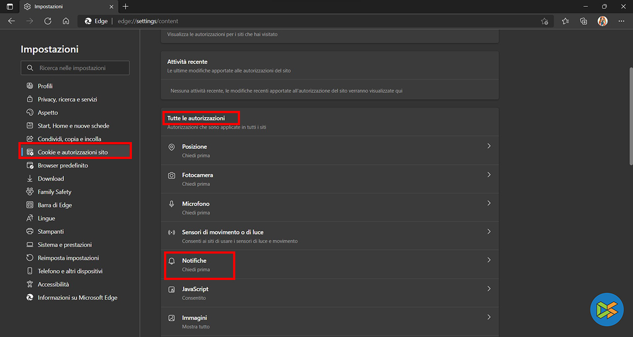
Task: Click the tab actions icon top-left
Action: click(10, 7)
